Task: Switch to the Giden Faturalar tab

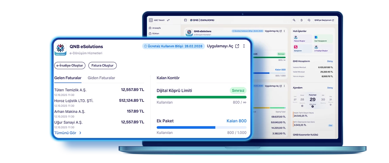Action: coord(101,78)
